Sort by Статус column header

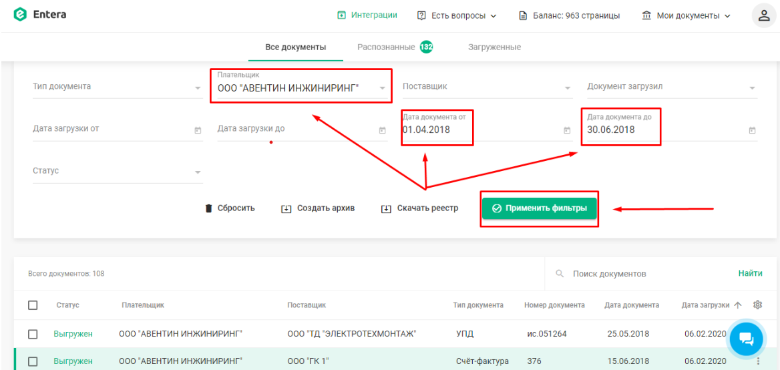67,305
